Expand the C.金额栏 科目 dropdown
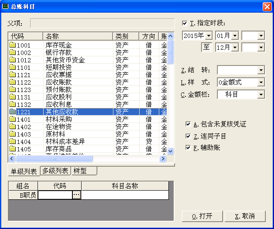Image resolution: width=274 pixels, height=229 pixels. tap(261, 95)
